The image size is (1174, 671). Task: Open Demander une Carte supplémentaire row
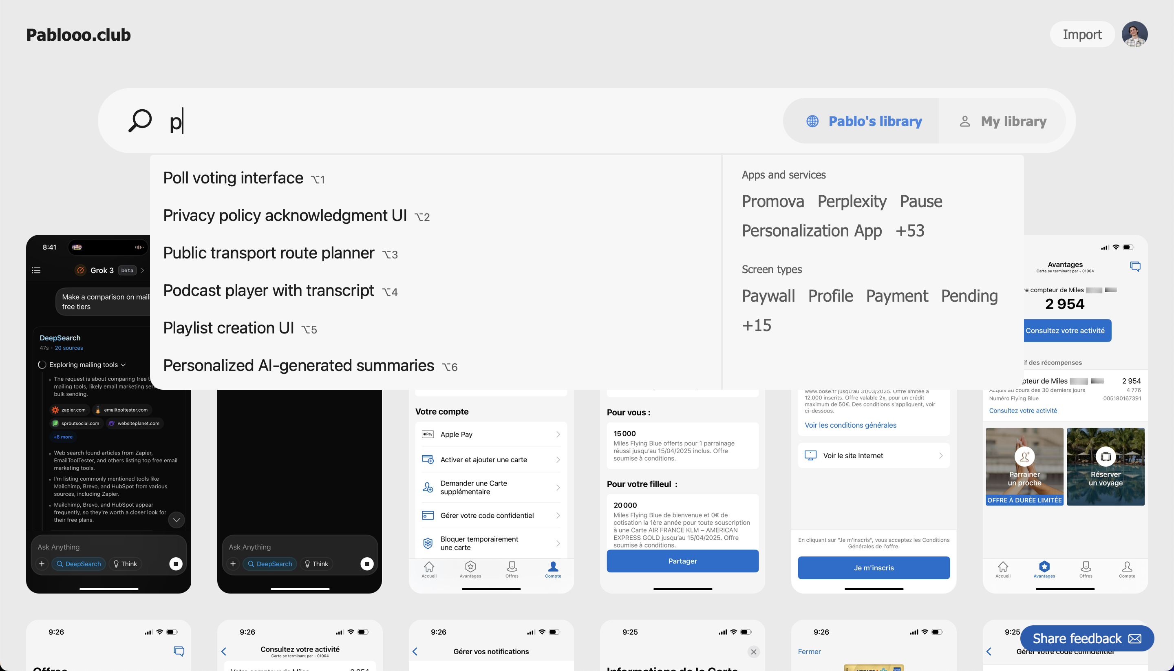491,488
